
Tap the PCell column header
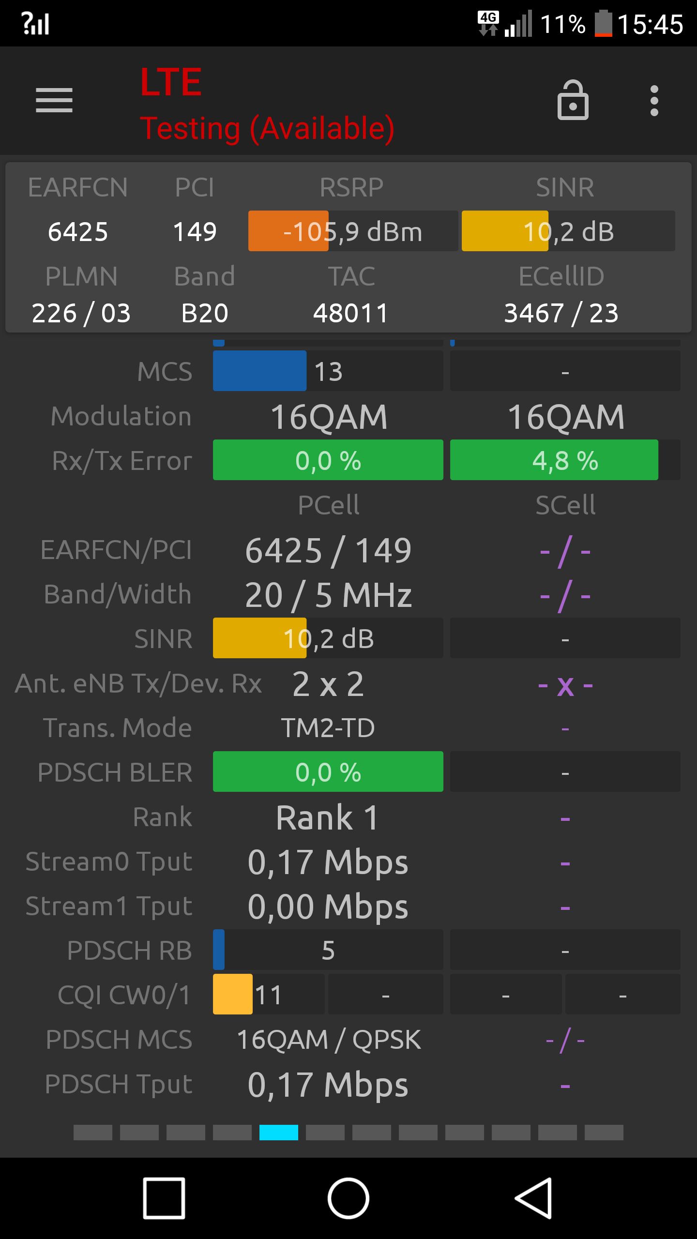328,505
